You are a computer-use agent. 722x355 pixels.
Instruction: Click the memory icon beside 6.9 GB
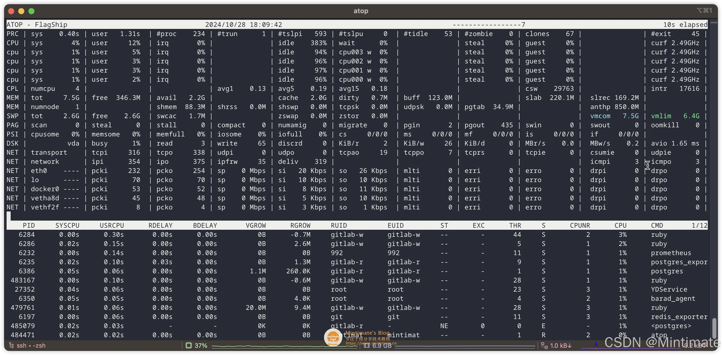click(367, 345)
